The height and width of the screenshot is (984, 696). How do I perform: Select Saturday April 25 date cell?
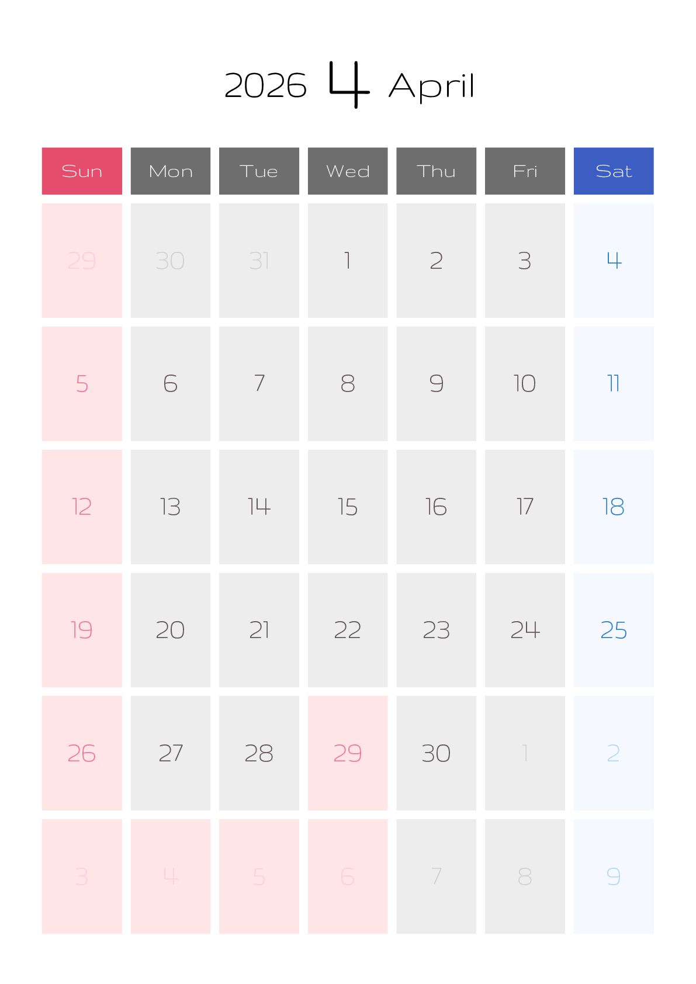tap(613, 629)
